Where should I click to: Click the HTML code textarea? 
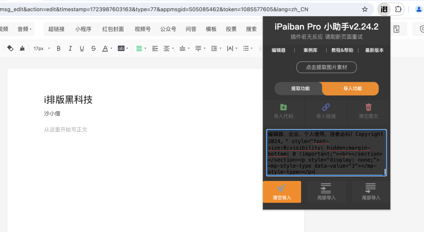click(x=326, y=153)
